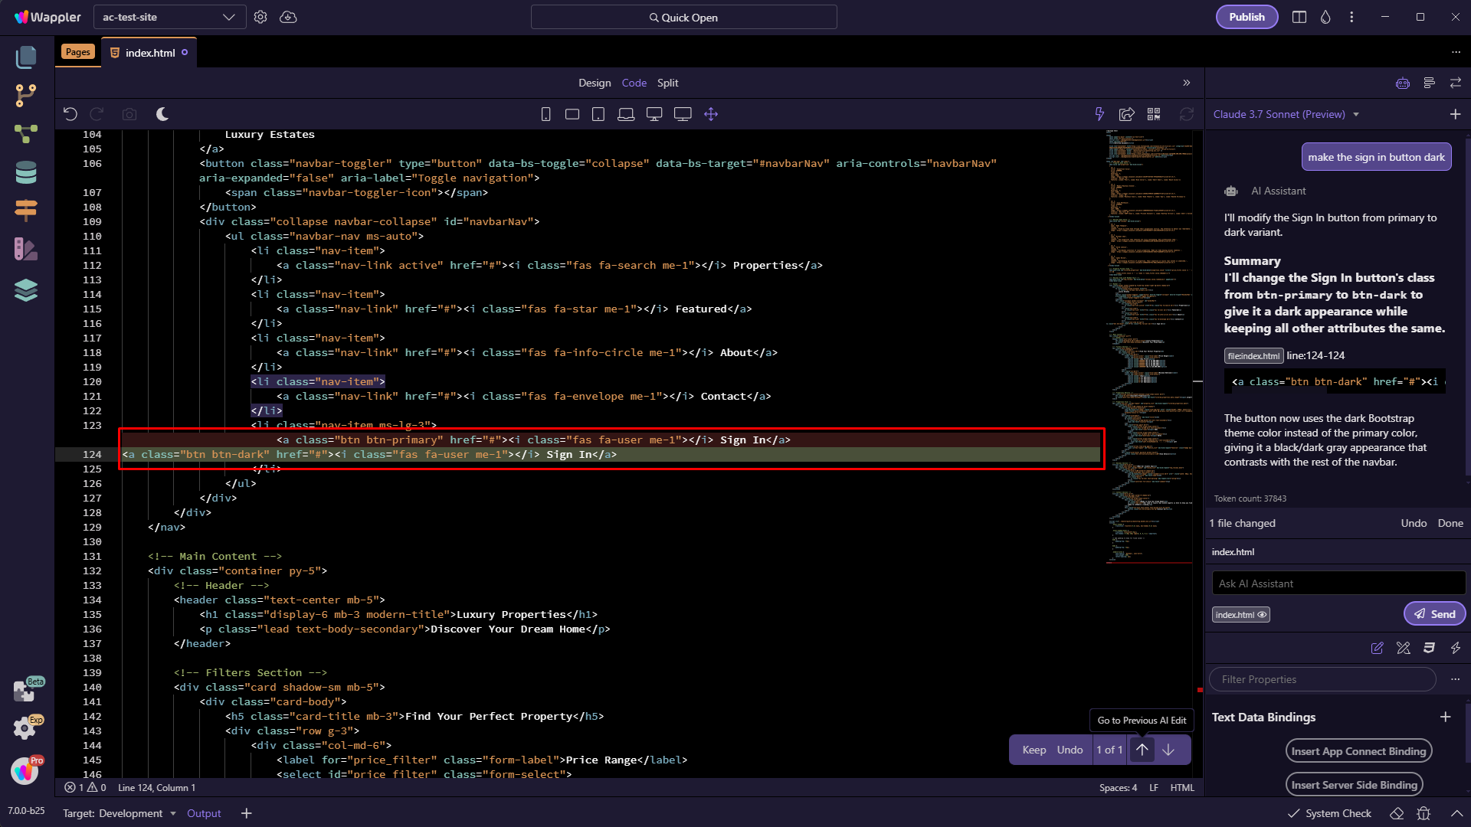Take a snapshot with the camera icon
1471x827 pixels.
pyautogui.click(x=129, y=114)
